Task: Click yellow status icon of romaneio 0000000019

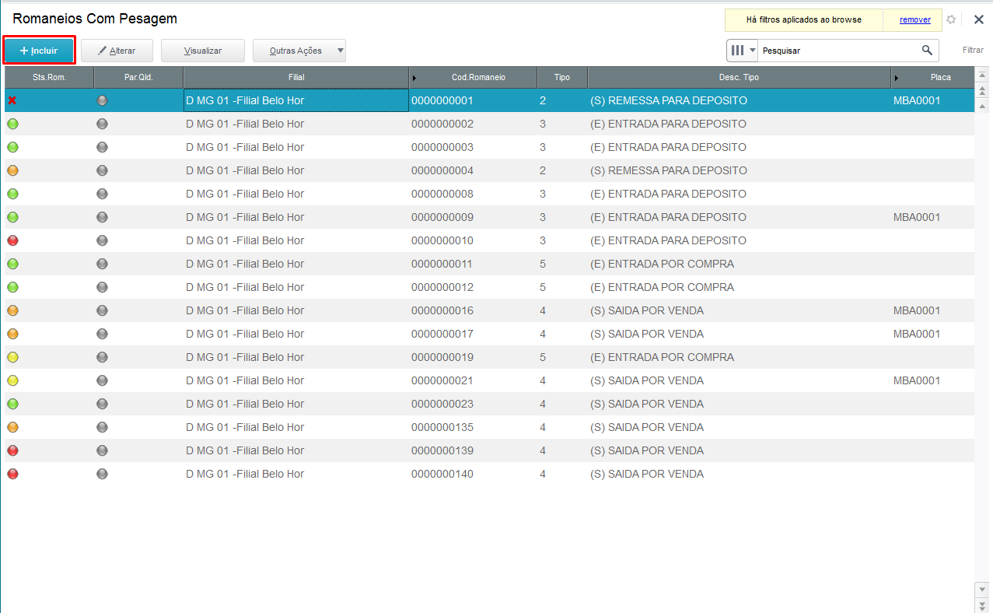Action: (12, 357)
